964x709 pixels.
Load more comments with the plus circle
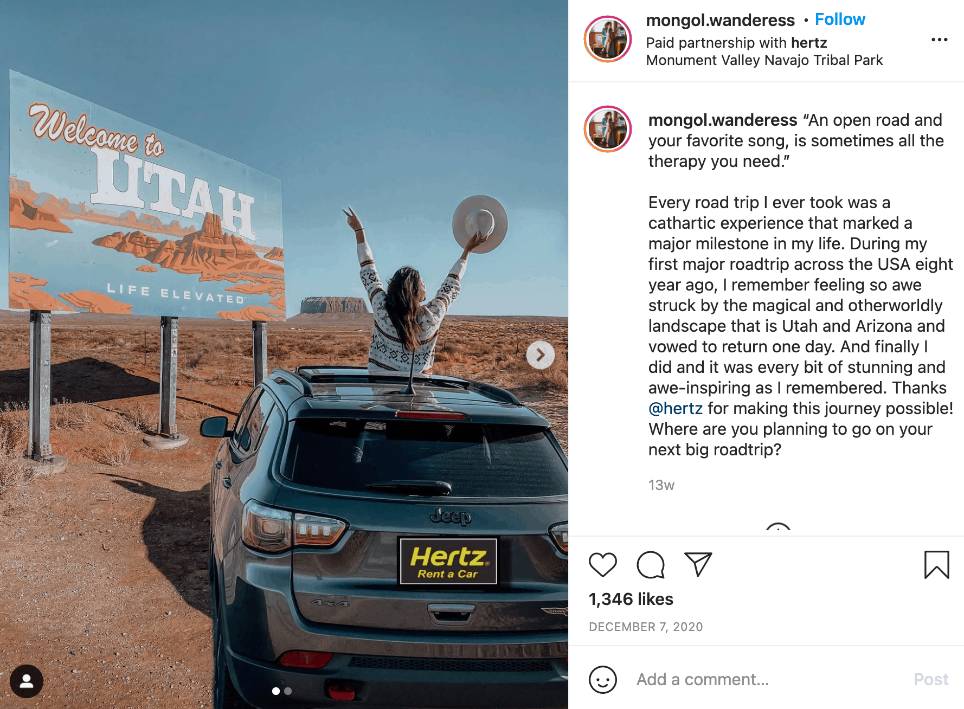[x=778, y=529]
